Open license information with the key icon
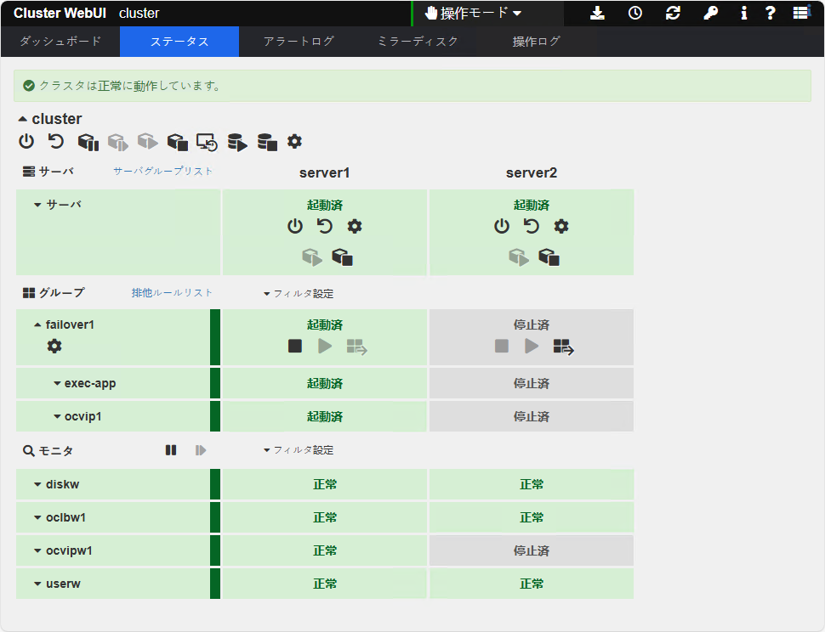825x632 pixels. tap(711, 14)
